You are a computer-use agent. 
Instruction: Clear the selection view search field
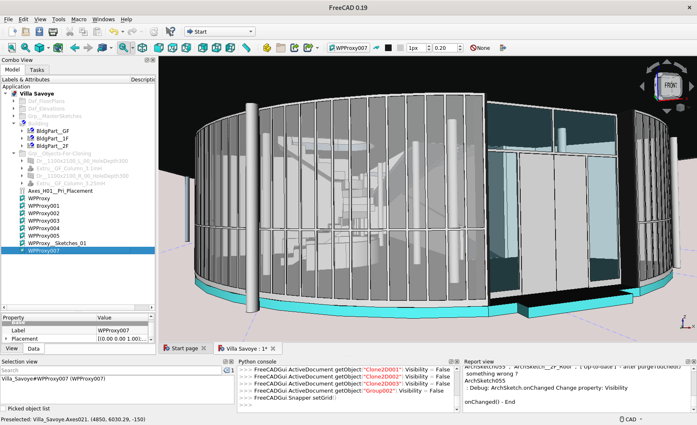pos(227,371)
